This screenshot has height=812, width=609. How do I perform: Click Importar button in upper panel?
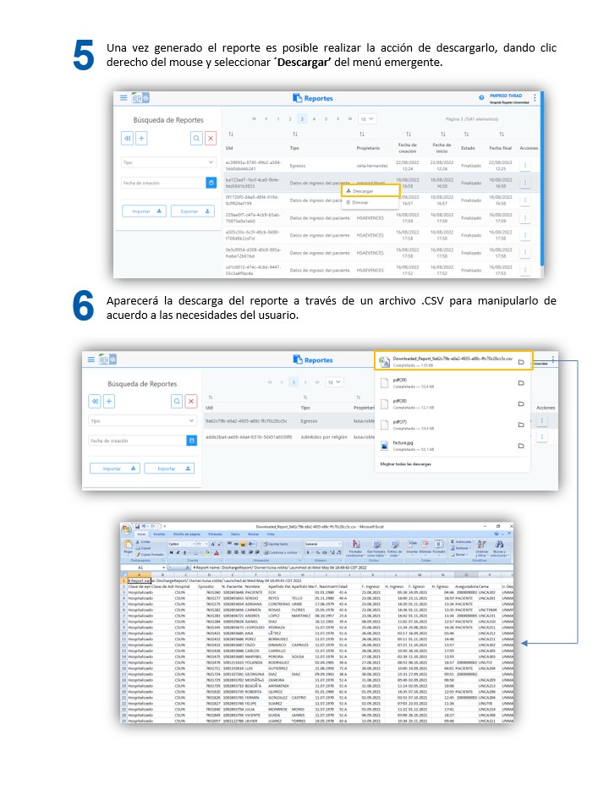[144, 211]
